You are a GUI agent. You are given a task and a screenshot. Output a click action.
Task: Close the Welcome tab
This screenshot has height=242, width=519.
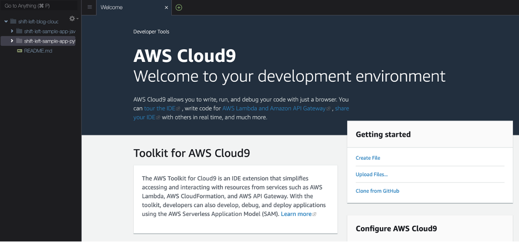click(x=166, y=7)
